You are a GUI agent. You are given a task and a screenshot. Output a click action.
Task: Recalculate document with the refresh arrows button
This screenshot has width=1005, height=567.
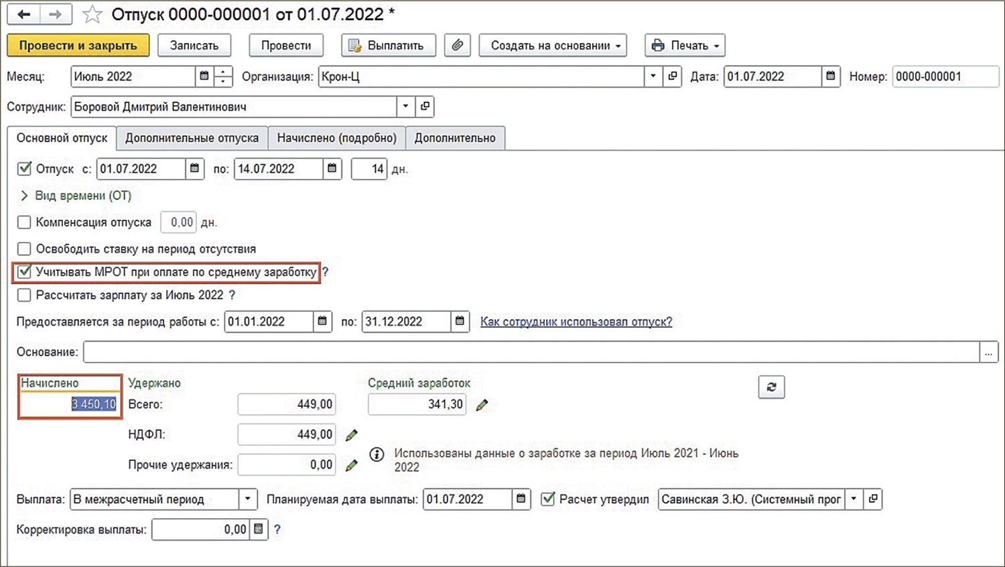(x=771, y=387)
